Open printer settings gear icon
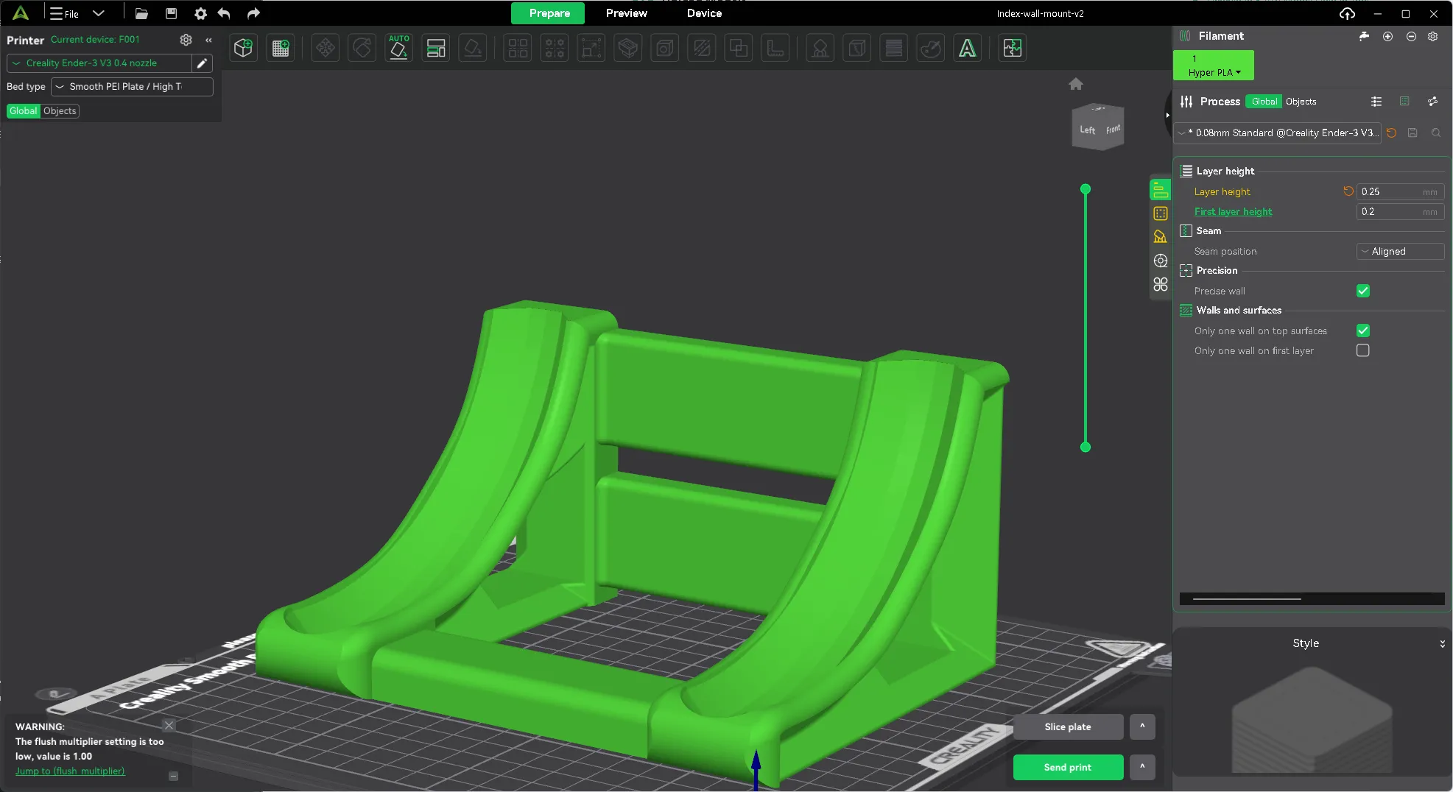Image resolution: width=1453 pixels, height=792 pixels. pyautogui.click(x=186, y=40)
